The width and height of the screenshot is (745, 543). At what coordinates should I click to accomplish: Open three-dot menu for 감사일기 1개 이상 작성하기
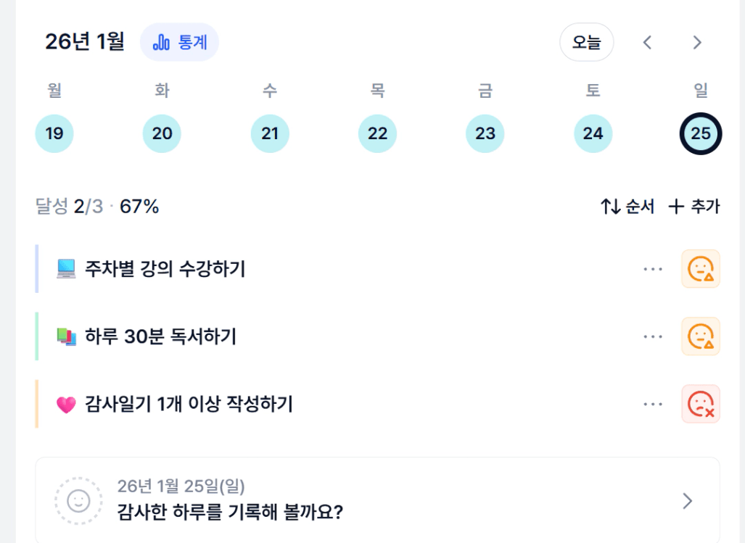pyautogui.click(x=653, y=404)
